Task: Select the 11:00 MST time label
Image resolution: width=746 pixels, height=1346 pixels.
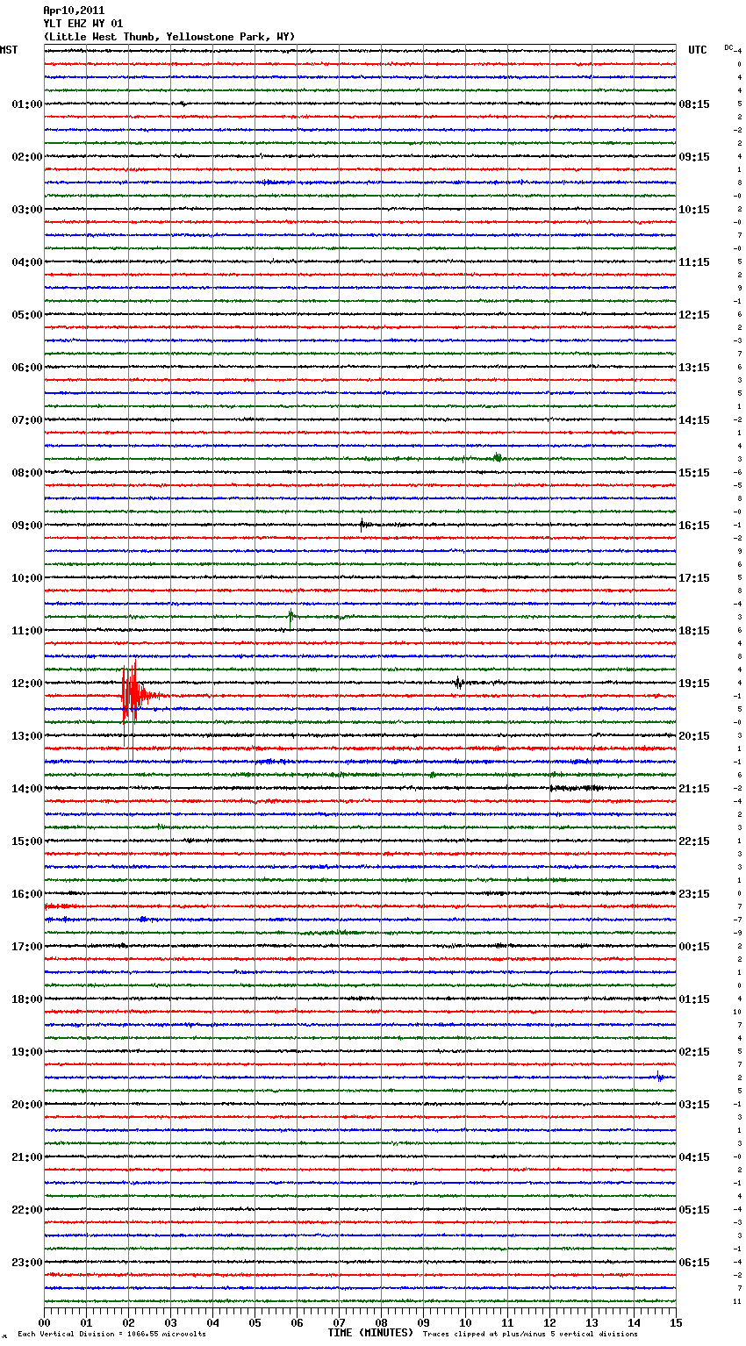Action: (x=26, y=631)
